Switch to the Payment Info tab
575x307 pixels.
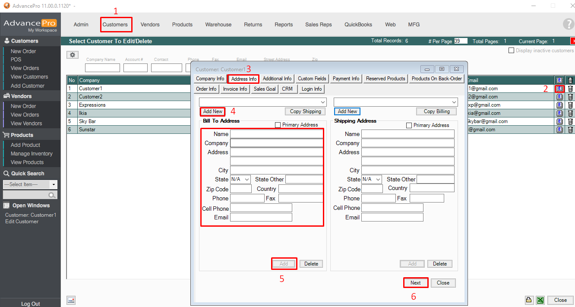pos(346,79)
